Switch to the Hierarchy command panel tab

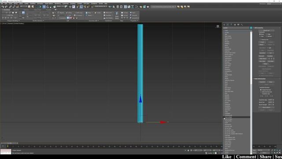pos(231,25)
